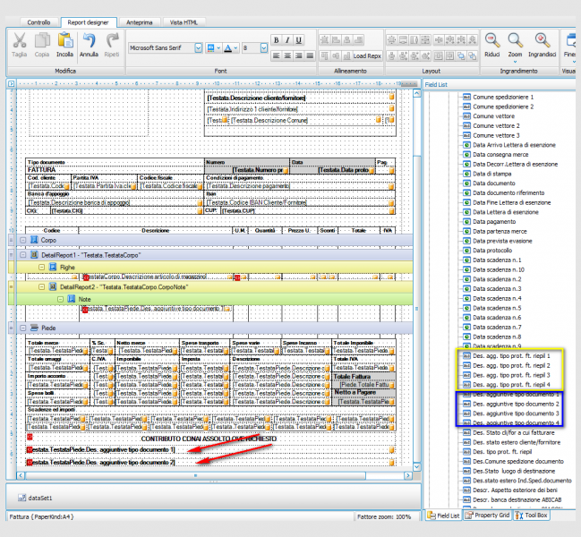Screen dimensions: 581x537
Task: Undo with the Annulla arrow icon
Action: 89,40
